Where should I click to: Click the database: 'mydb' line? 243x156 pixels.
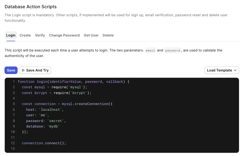click(43, 126)
